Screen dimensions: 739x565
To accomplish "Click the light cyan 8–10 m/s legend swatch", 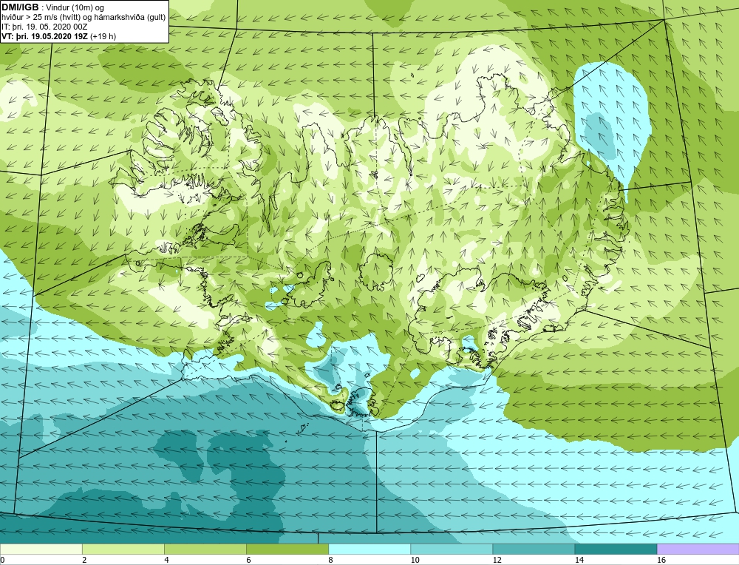I will (369, 549).
